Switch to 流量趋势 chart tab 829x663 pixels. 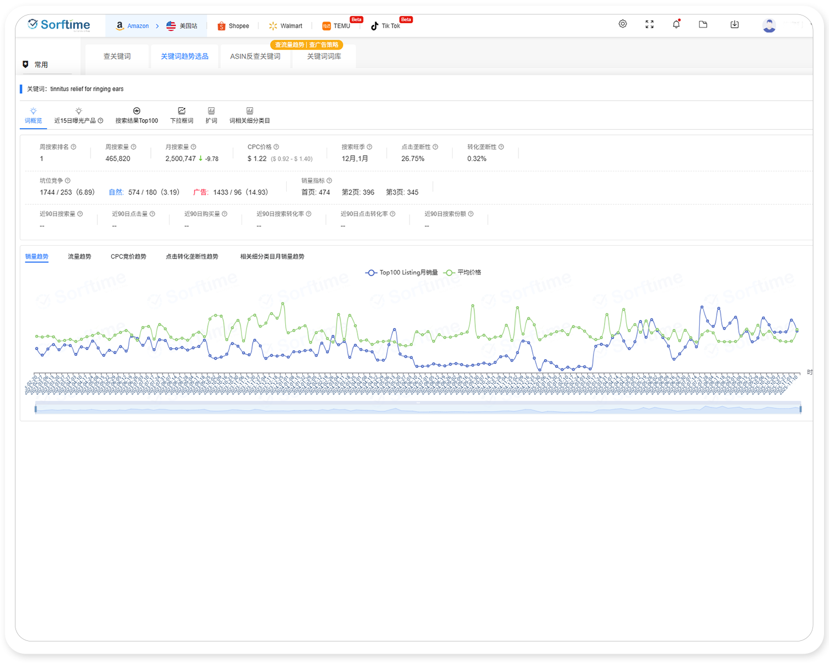80,256
